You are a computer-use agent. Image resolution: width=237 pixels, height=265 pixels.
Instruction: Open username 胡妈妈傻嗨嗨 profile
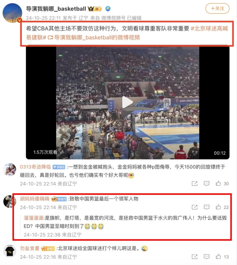coord(35,199)
